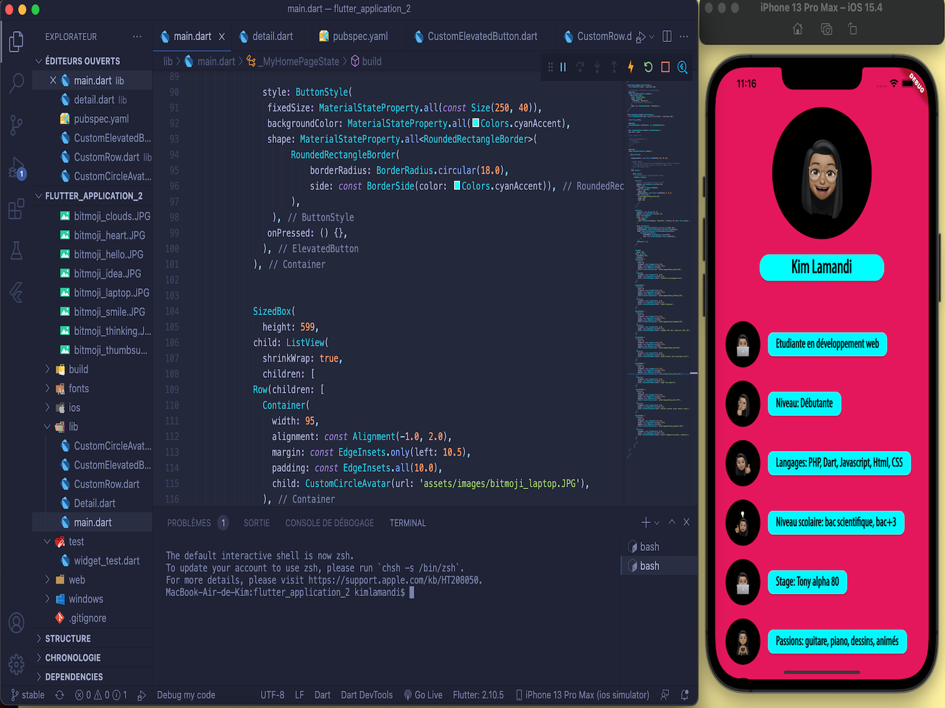Stop the debug session with the red square
Viewport: 945px width, 708px height.
point(665,67)
